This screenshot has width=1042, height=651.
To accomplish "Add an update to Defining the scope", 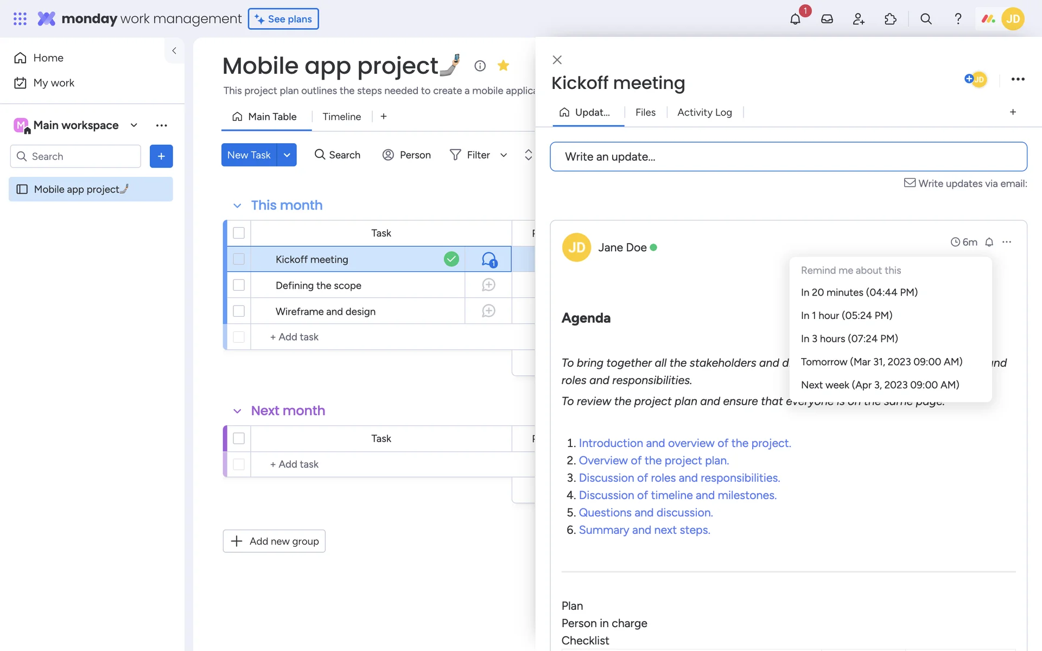I will click(x=488, y=285).
